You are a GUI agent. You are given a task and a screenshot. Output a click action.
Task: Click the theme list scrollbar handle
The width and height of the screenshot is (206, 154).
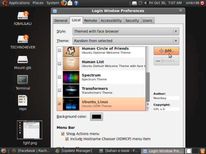pos(148,87)
